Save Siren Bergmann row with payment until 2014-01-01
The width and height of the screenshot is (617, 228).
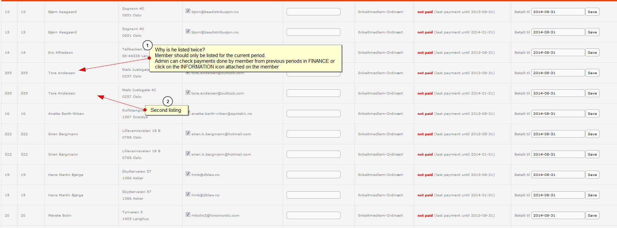592,154
